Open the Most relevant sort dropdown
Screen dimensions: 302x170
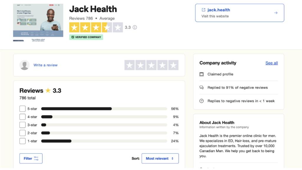tap(160, 159)
